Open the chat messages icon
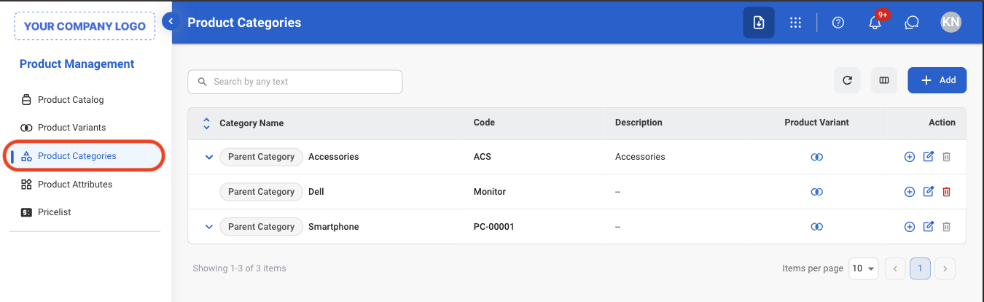The width and height of the screenshot is (984, 302). click(911, 23)
